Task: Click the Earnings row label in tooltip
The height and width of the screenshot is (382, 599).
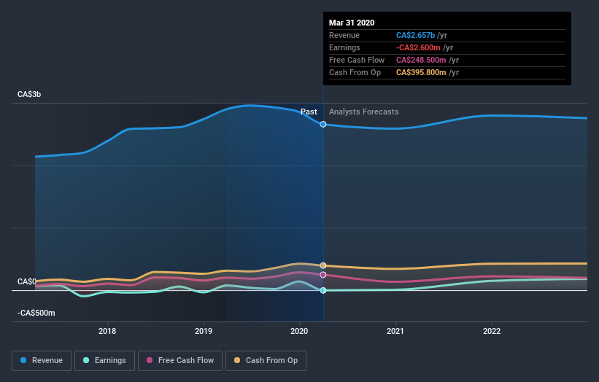Action: (x=344, y=47)
